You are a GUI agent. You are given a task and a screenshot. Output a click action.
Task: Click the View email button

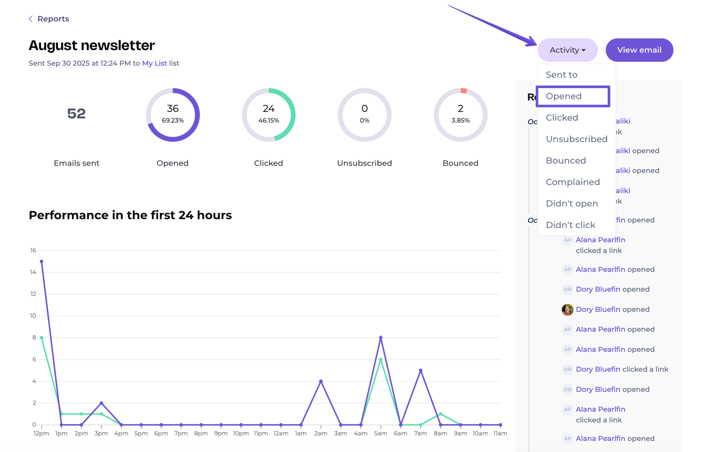pos(639,50)
